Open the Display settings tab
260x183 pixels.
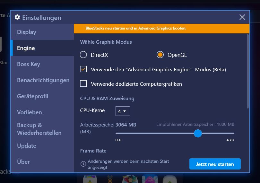tap(42, 32)
